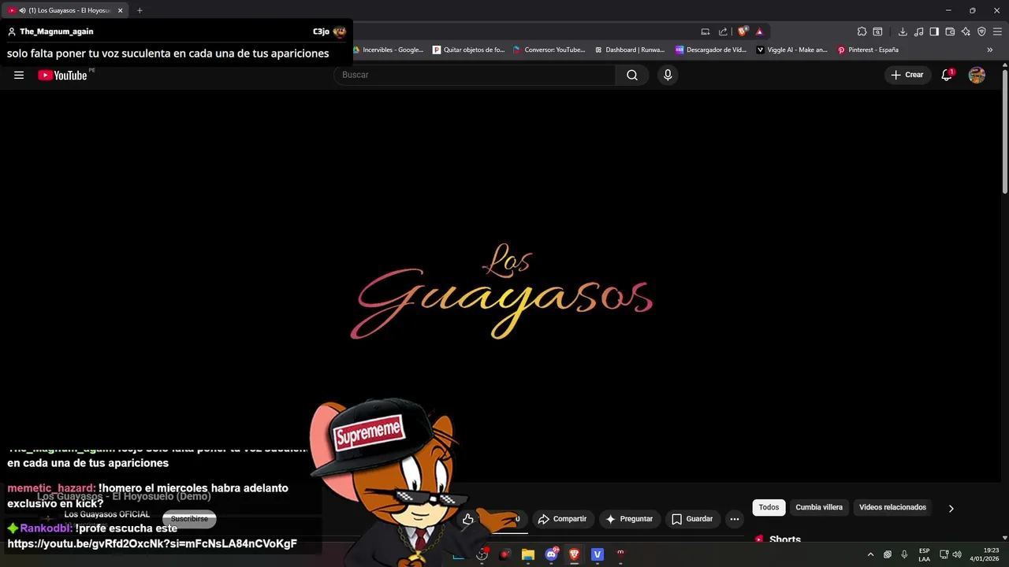Toggle the browser sidebar panel icon

point(934,31)
